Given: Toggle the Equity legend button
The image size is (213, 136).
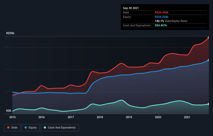Looking at the screenshot, I should click(31, 128).
